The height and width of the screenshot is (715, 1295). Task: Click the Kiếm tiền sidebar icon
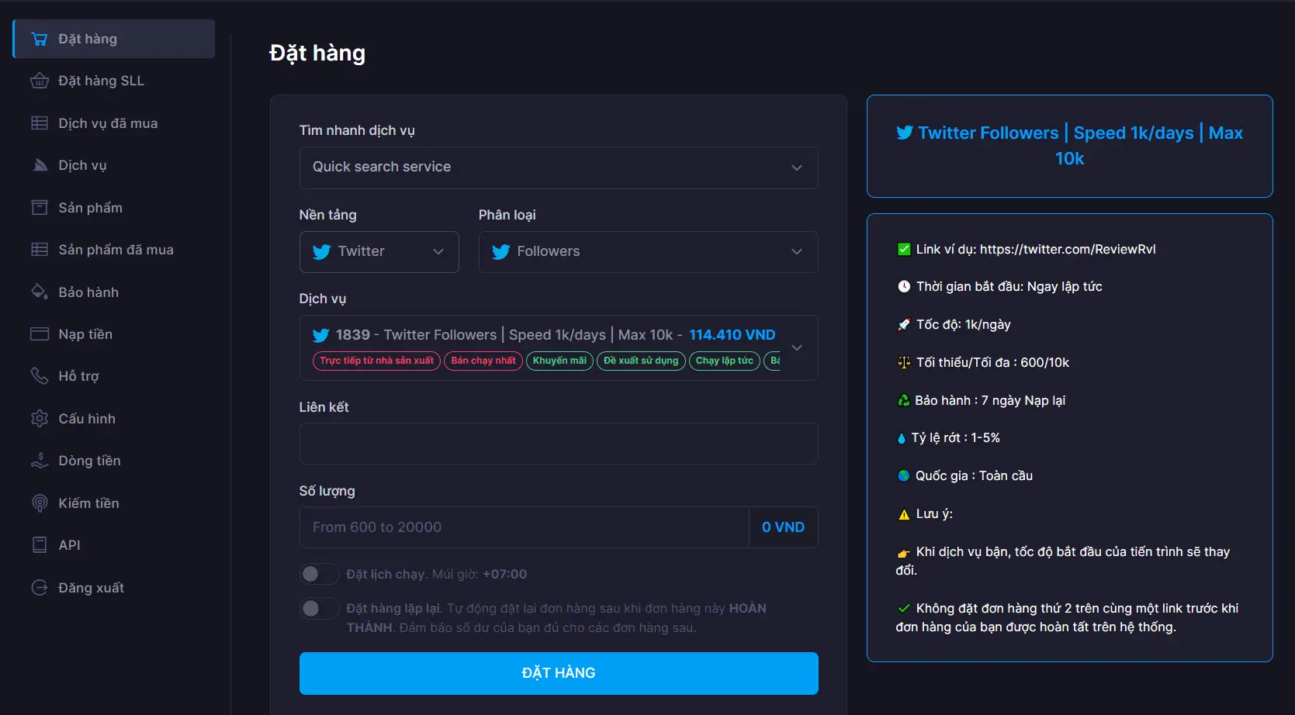click(x=39, y=503)
